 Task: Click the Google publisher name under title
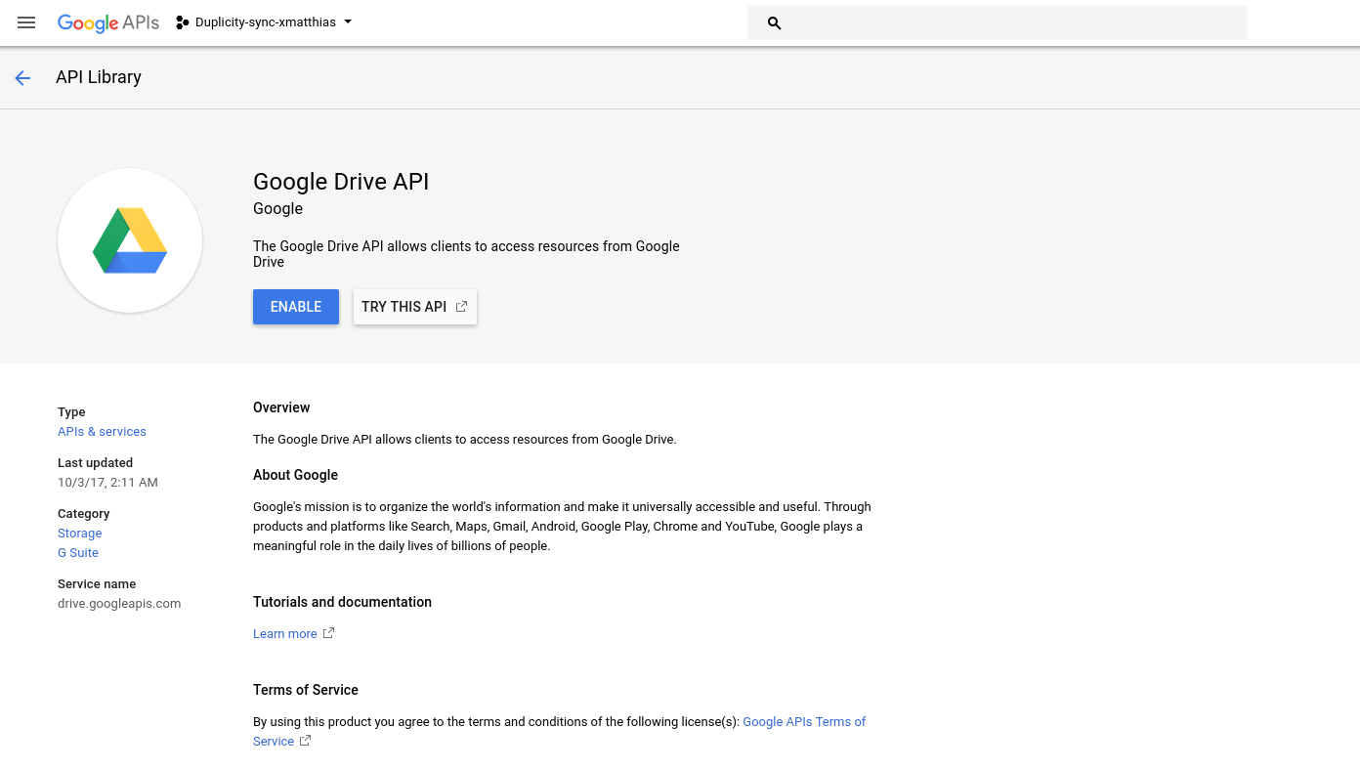278,209
